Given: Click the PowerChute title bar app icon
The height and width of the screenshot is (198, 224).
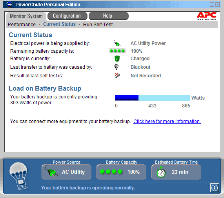Looking at the screenshot, I should coord(9,4).
